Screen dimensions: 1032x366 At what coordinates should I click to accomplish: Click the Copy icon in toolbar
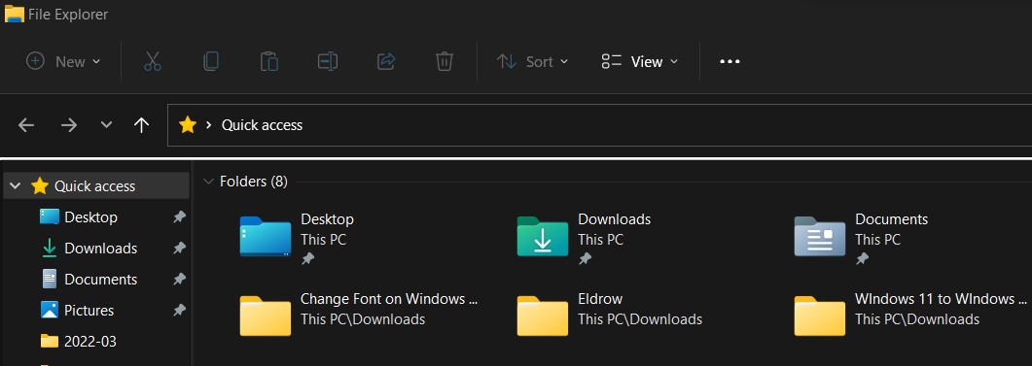click(x=211, y=62)
